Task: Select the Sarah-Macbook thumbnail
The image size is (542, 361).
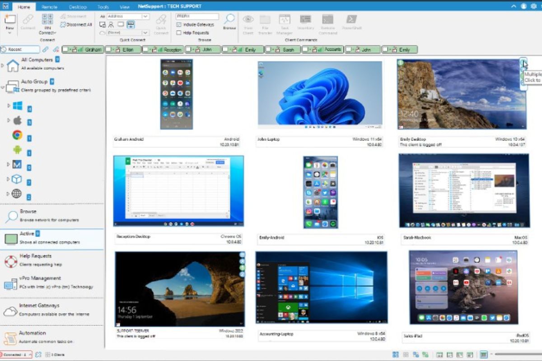Action: pos(464,190)
